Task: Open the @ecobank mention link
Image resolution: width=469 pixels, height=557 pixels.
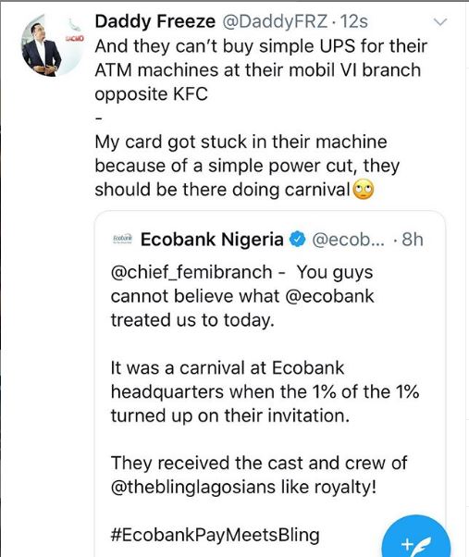Action: pos(329,296)
